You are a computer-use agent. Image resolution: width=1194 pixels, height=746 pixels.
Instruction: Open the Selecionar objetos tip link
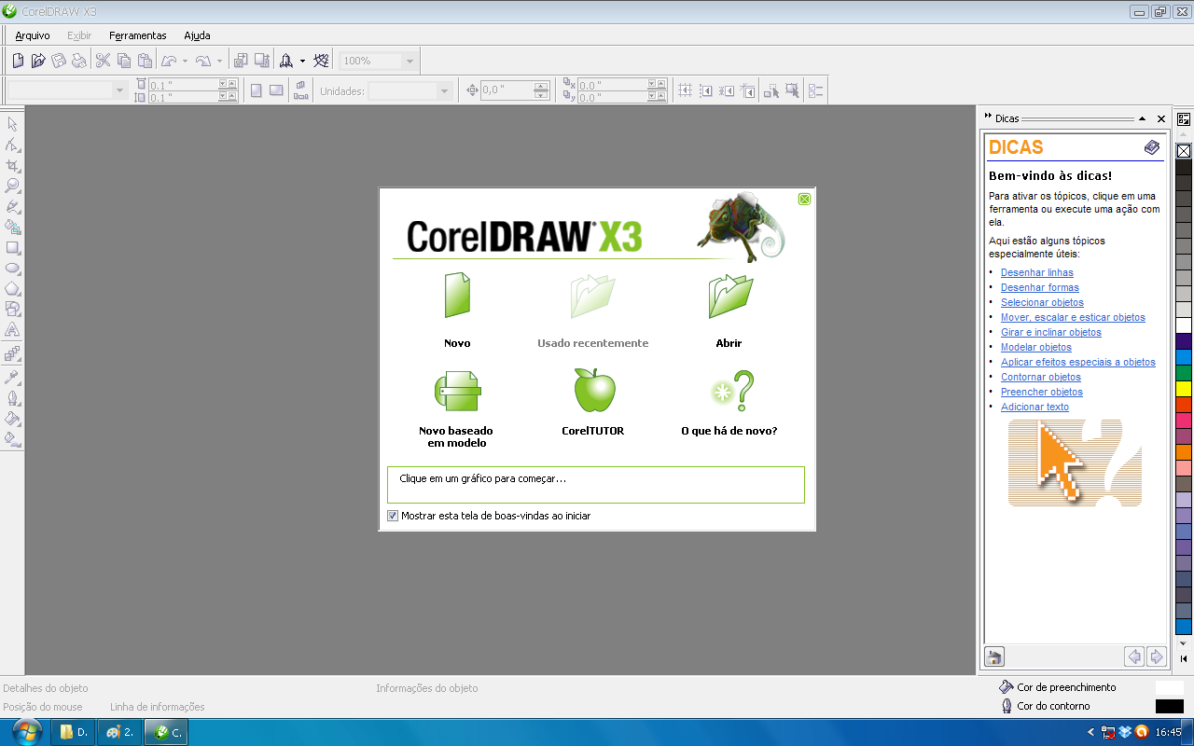click(x=1042, y=302)
